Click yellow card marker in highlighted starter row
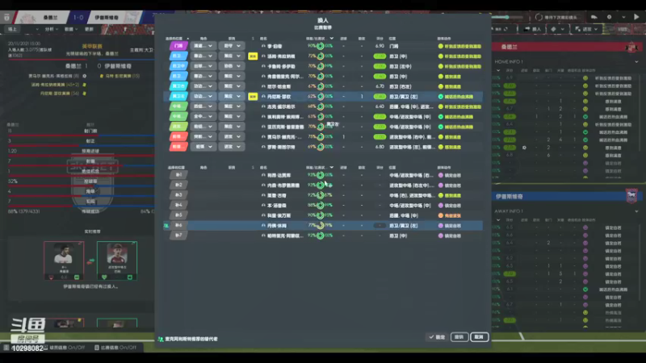 click(253, 96)
